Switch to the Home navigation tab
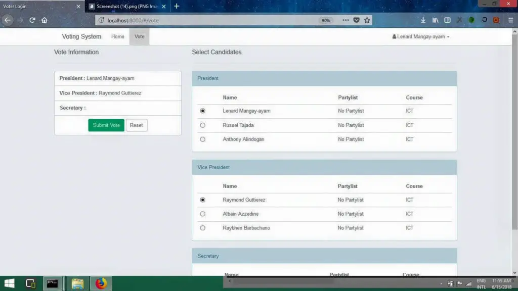518x291 pixels. click(117, 36)
